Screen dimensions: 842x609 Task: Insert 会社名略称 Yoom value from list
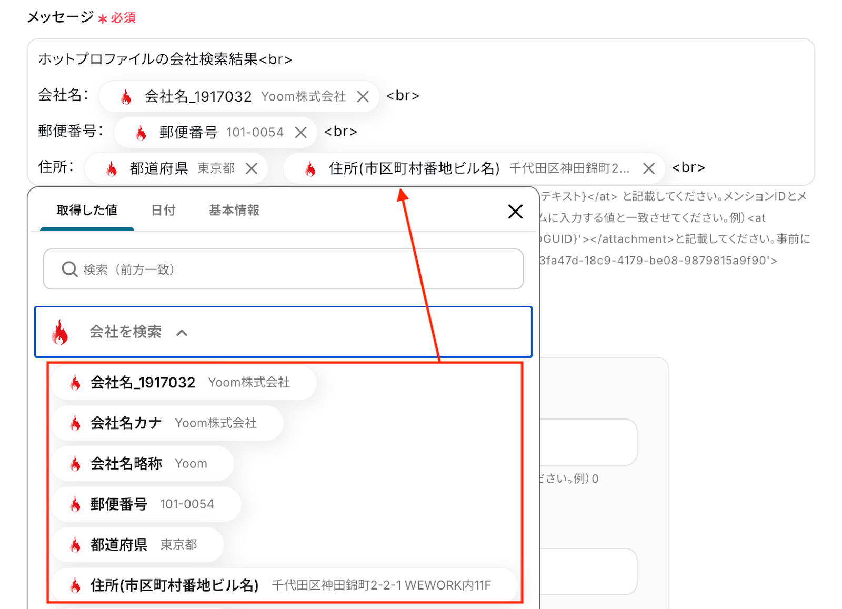pos(143,464)
